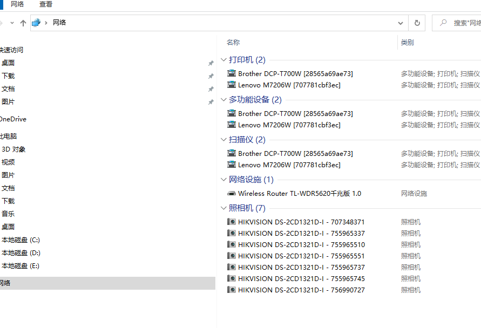Select camera icon for HIKVISION 755965737

(x=232, y=267)
